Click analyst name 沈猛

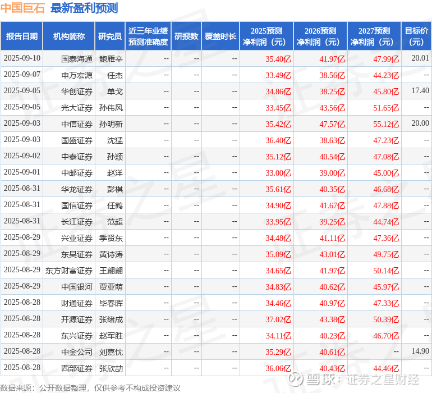pos(115,140)
